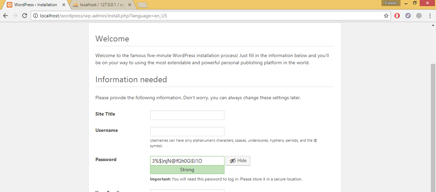Open the Chrome three-dot menu

430,16
